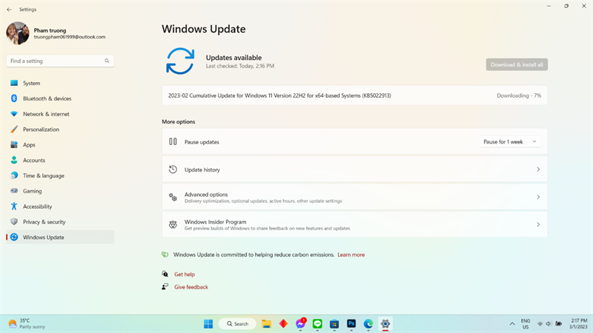Click the truongpham061999@outlook.com account email
This screenshot has height=333, width=593.
(70, 37)
